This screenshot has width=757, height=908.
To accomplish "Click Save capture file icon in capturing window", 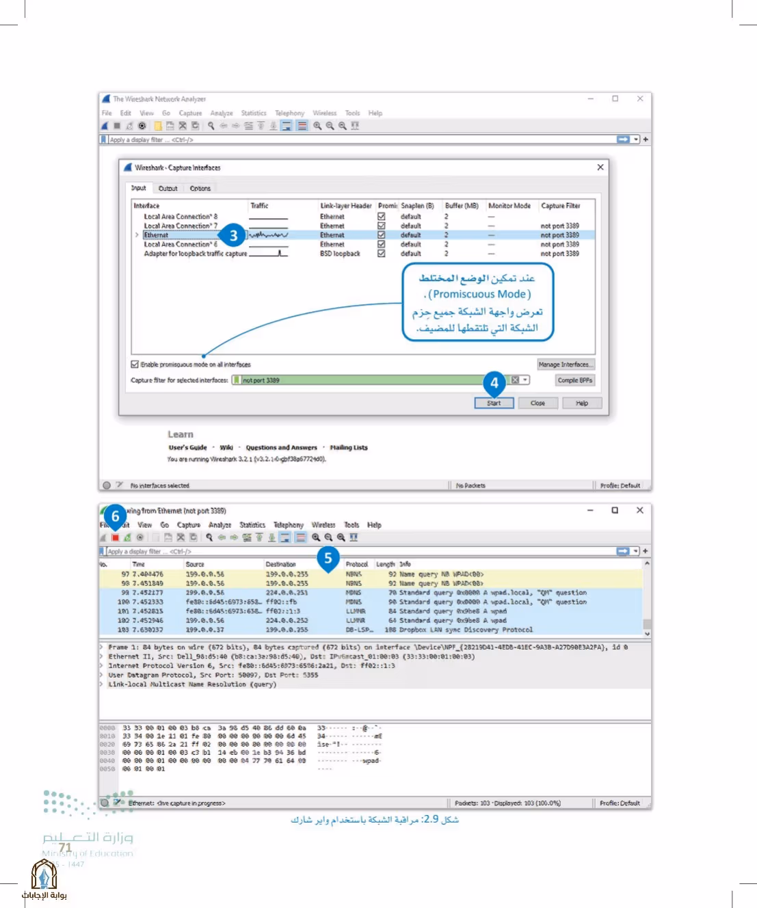I will point(168,537).
